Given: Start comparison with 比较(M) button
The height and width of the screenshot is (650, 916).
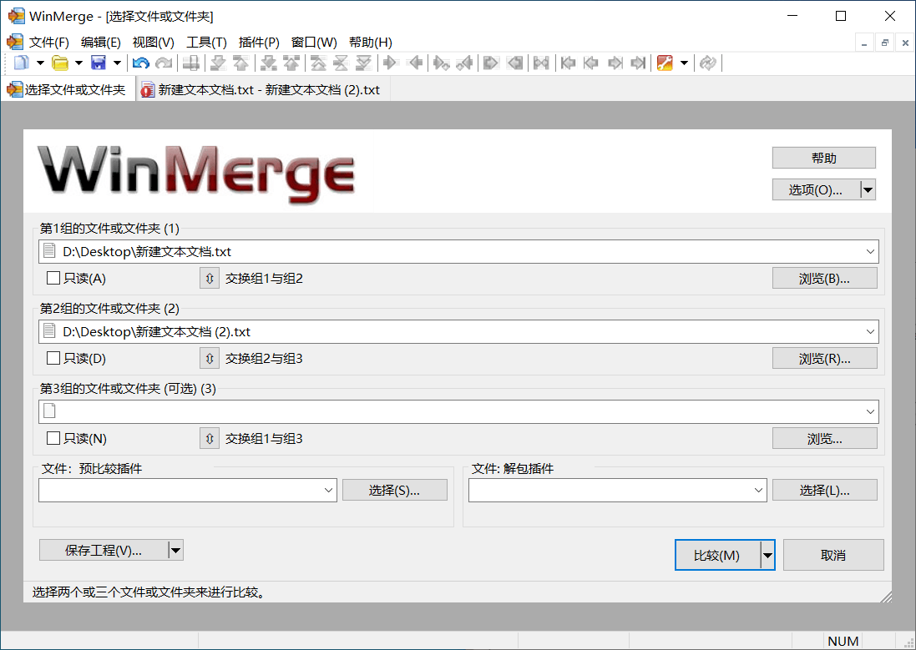Looking at the screenshot, I should (716, 555).
